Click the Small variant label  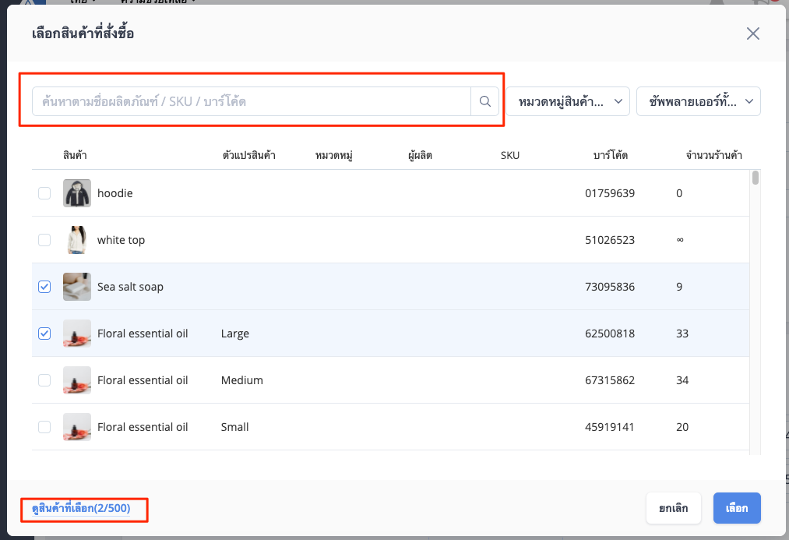235,427
